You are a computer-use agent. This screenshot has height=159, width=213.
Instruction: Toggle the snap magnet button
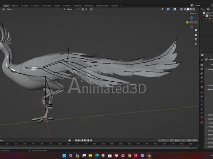point(83,9)
